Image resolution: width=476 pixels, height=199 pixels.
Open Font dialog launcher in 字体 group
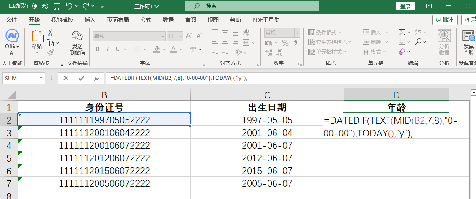(203, 64)
